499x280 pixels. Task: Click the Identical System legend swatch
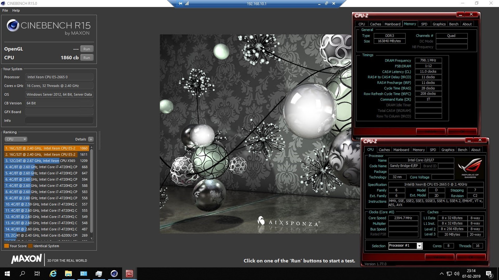30,246
